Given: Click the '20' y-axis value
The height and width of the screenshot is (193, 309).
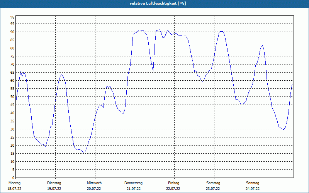Looking at the screenshot, I should [x=12, y=146].
